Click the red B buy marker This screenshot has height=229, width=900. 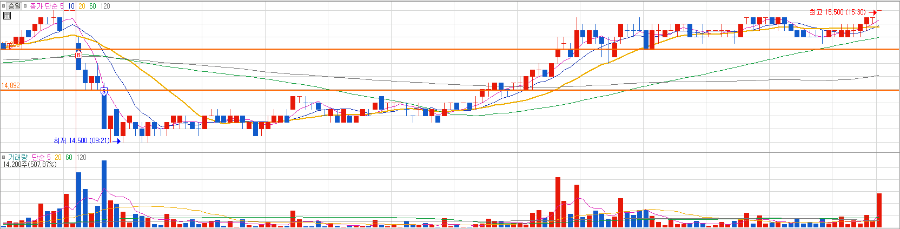[x=78, y=55]
